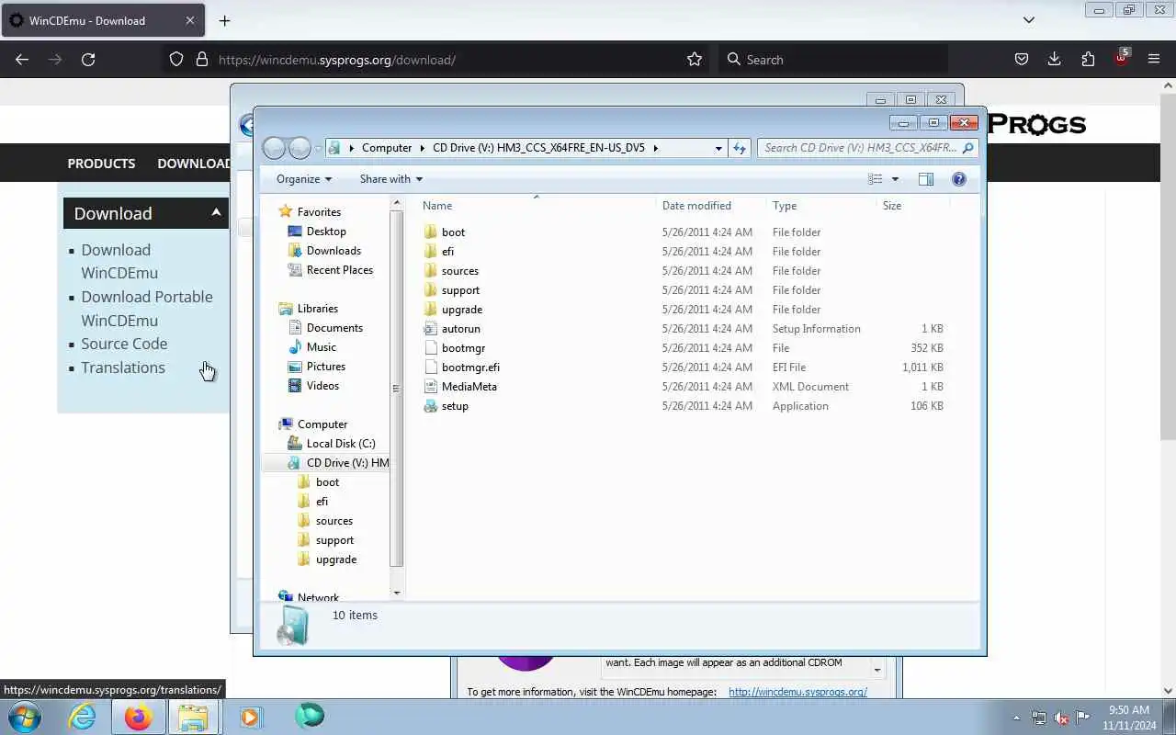Click Explorer's Back navigation button

pyautogui.click(x=275, y=148)
